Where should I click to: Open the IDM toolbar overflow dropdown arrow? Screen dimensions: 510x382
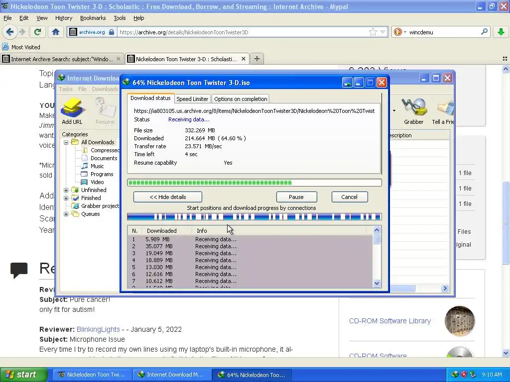[394, 111]
